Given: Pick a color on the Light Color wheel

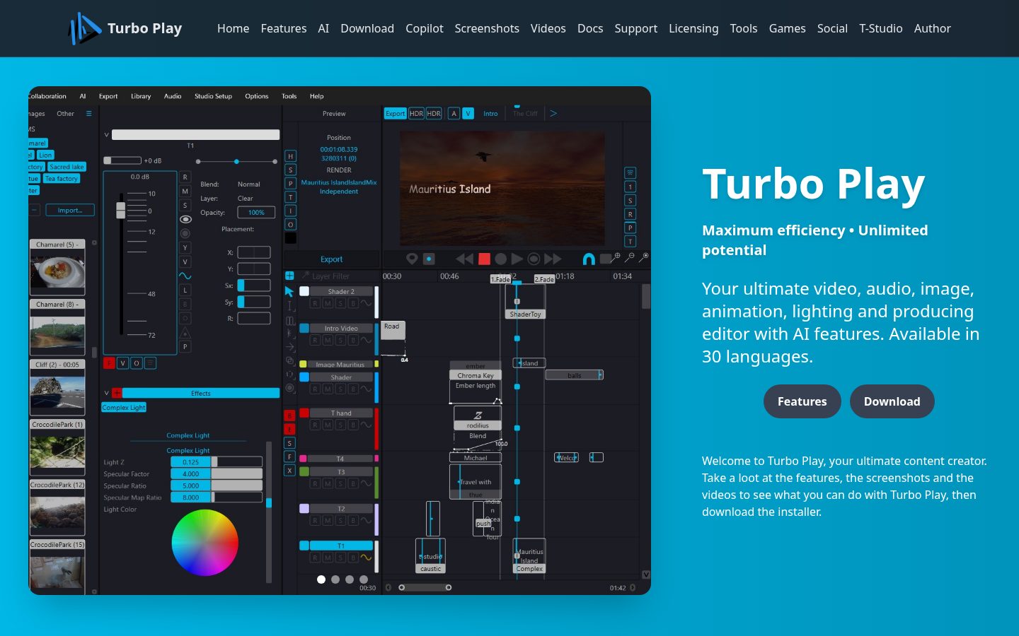Looking at the screenshot, I should pos(205,543).
